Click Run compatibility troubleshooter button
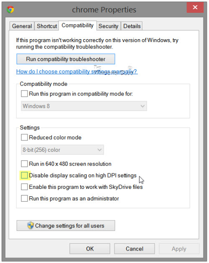 click(66, 59)
